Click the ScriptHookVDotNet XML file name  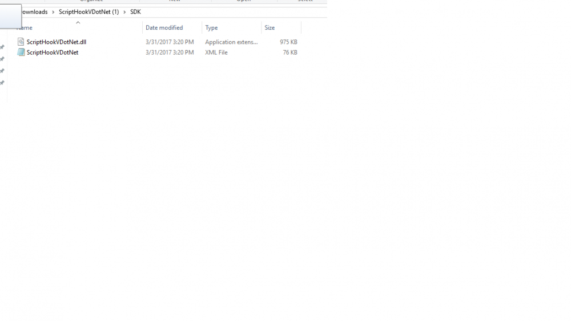(x=53, y=52)
